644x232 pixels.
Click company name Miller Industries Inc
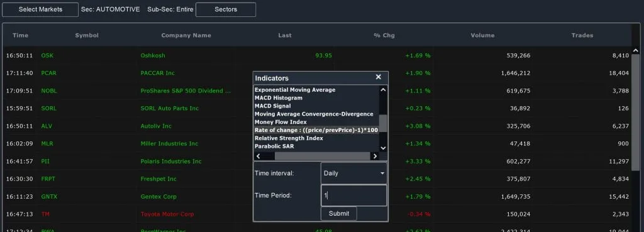169,144
